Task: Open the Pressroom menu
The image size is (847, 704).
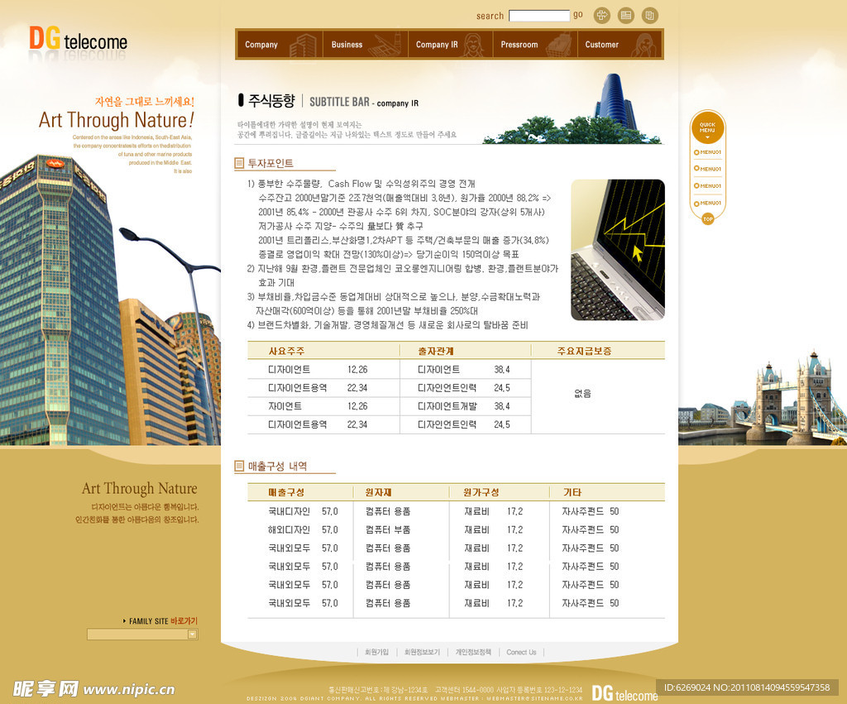Action: tap(519, 45)
